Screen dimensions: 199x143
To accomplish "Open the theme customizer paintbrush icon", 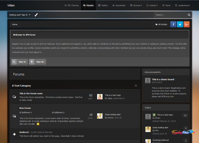I will (x=36, y=15).
